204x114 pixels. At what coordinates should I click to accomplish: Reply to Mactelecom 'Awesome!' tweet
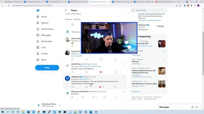click(x=72, y=97)
